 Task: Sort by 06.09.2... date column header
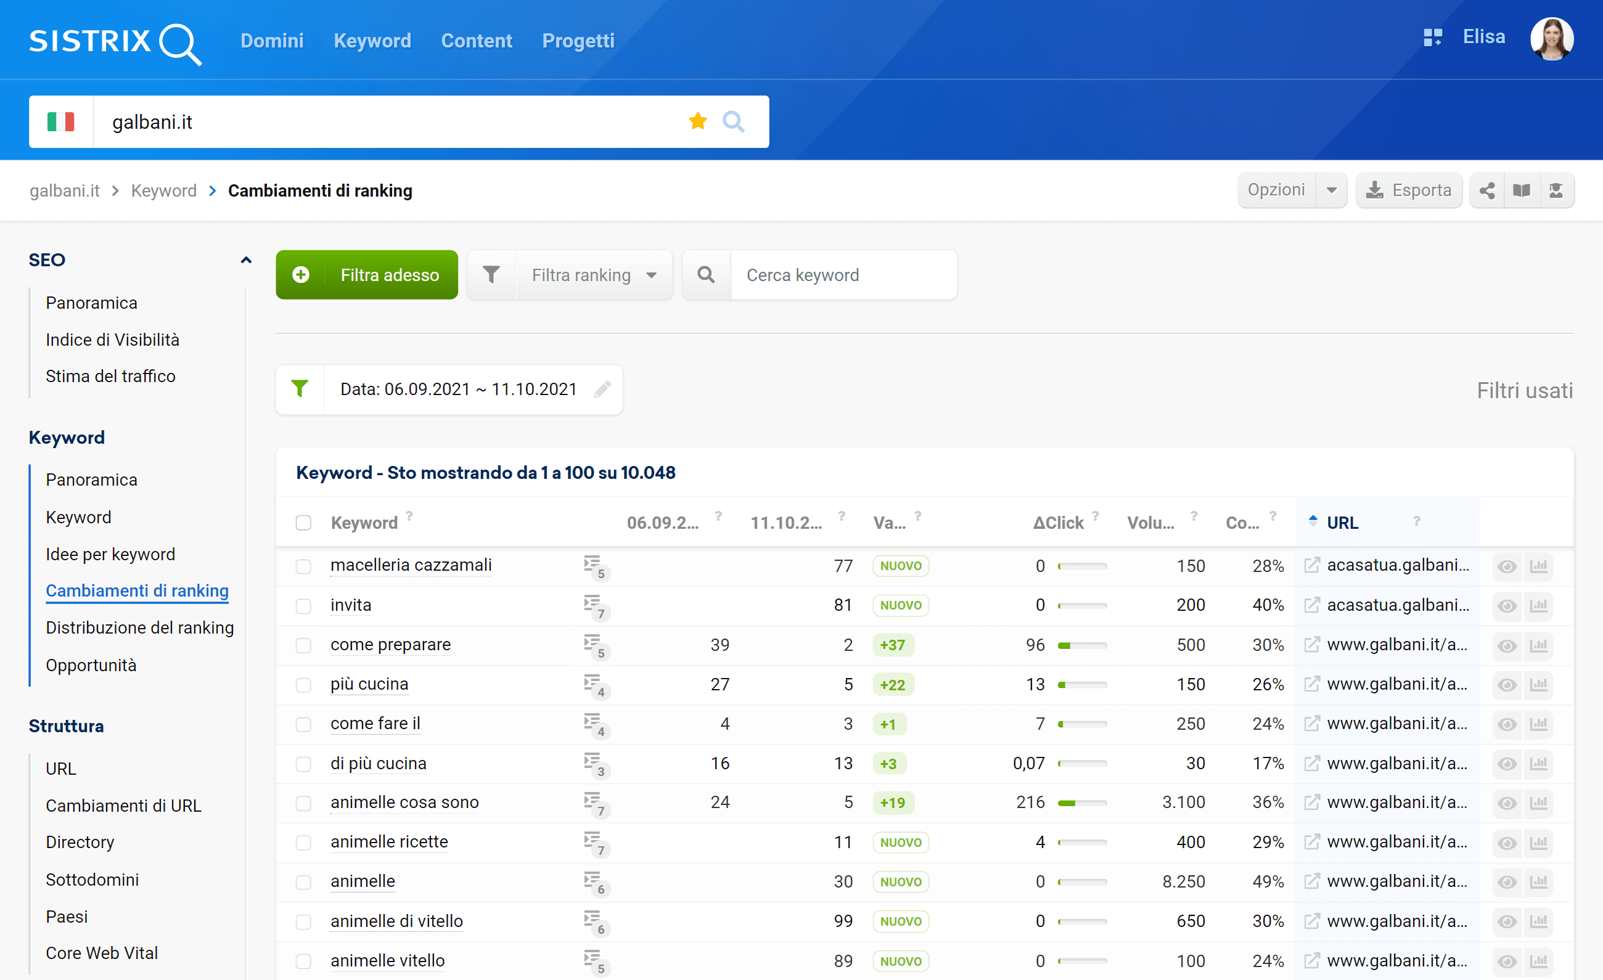pos(662,522)
